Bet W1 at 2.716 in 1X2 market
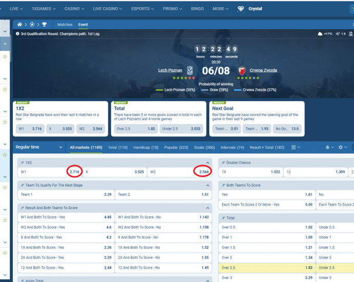The width and height of the screenshot is (354, 282). point(50,172)
